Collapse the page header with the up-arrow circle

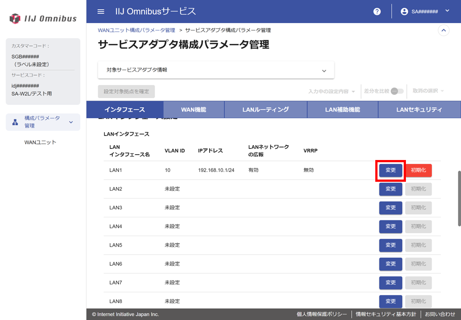coord(443,30)
